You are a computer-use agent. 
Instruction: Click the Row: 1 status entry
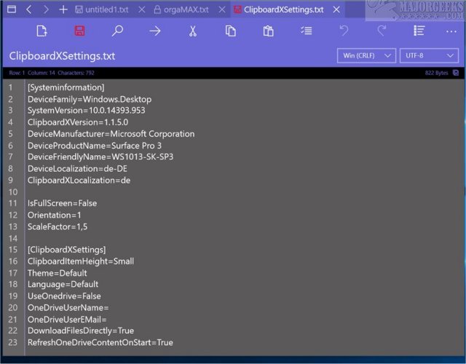[17, 73]
